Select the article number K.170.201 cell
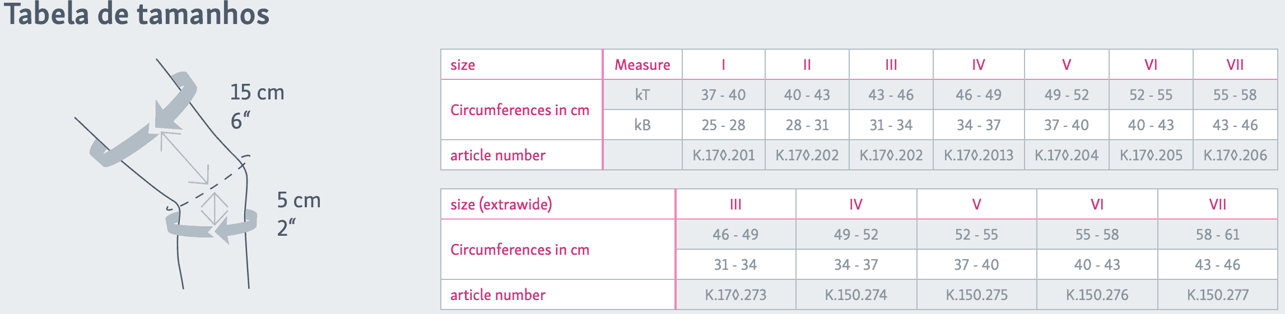This screenshot has height=314, width=1285. tap(723, 155)
